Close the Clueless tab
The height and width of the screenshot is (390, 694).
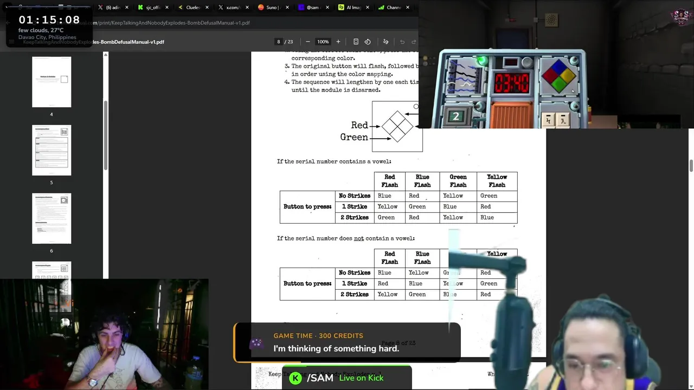pos(207,8)
